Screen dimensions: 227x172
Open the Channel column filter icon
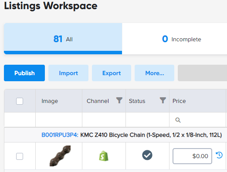119,100
